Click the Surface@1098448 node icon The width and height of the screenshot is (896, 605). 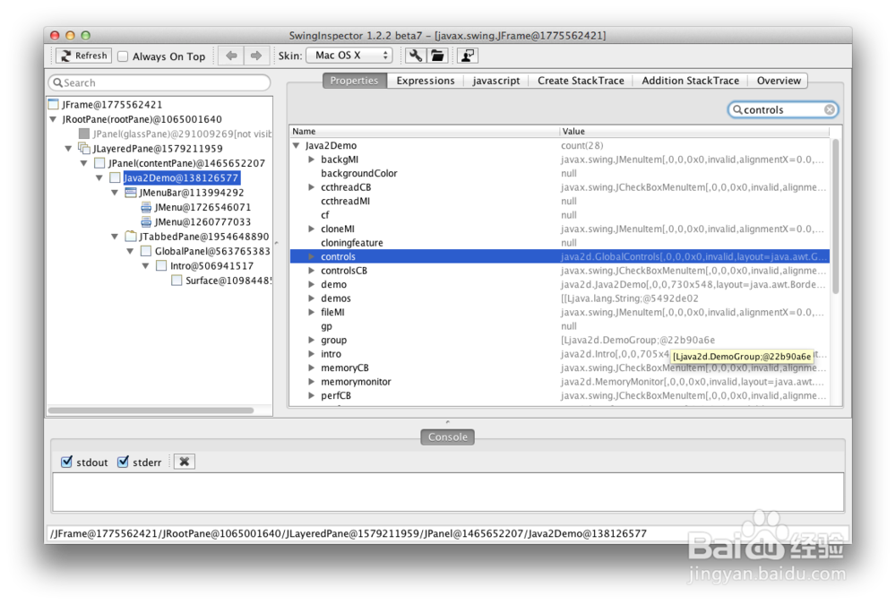click(x=177, y=281)
